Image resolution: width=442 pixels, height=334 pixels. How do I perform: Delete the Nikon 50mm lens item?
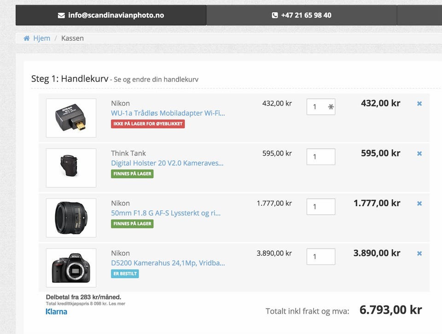click(419, 203)
